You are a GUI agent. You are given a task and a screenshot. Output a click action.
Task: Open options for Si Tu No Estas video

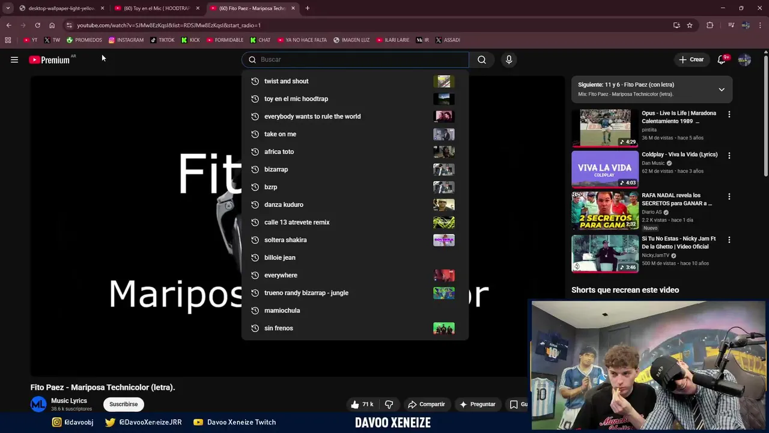(x=729, y=239)
